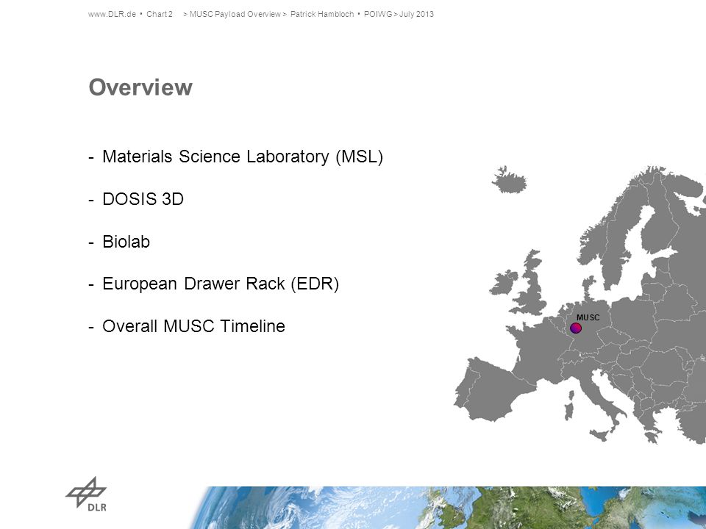Select the 'Overview' slide title
The image size is (706, 529).
[x=140, y=87]
